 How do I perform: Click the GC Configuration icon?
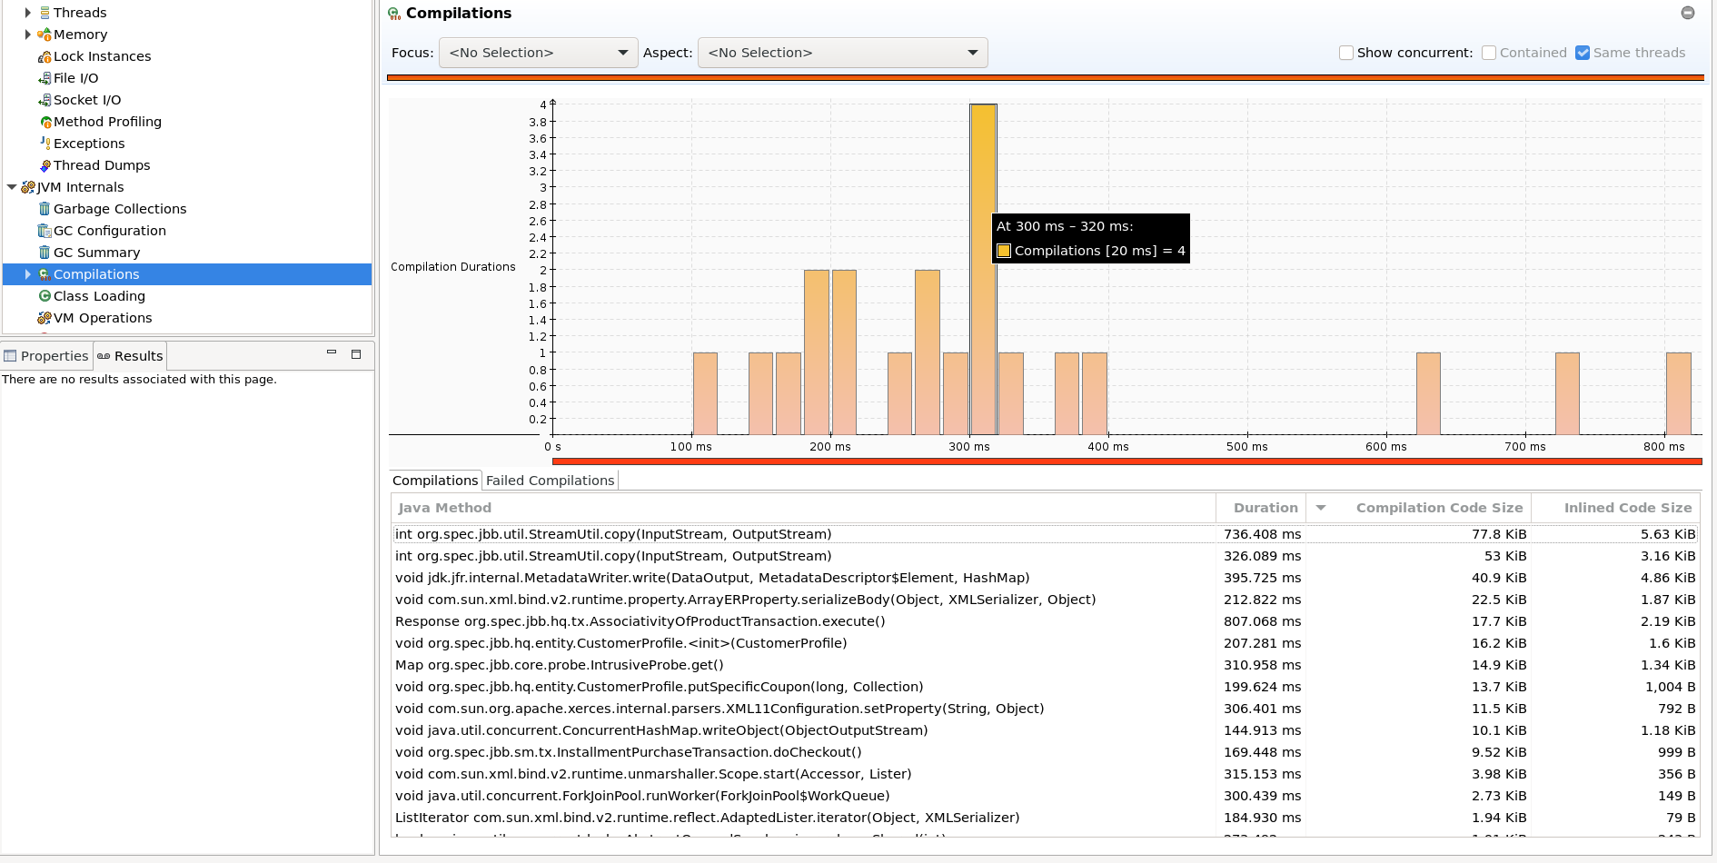coord(45,231)
